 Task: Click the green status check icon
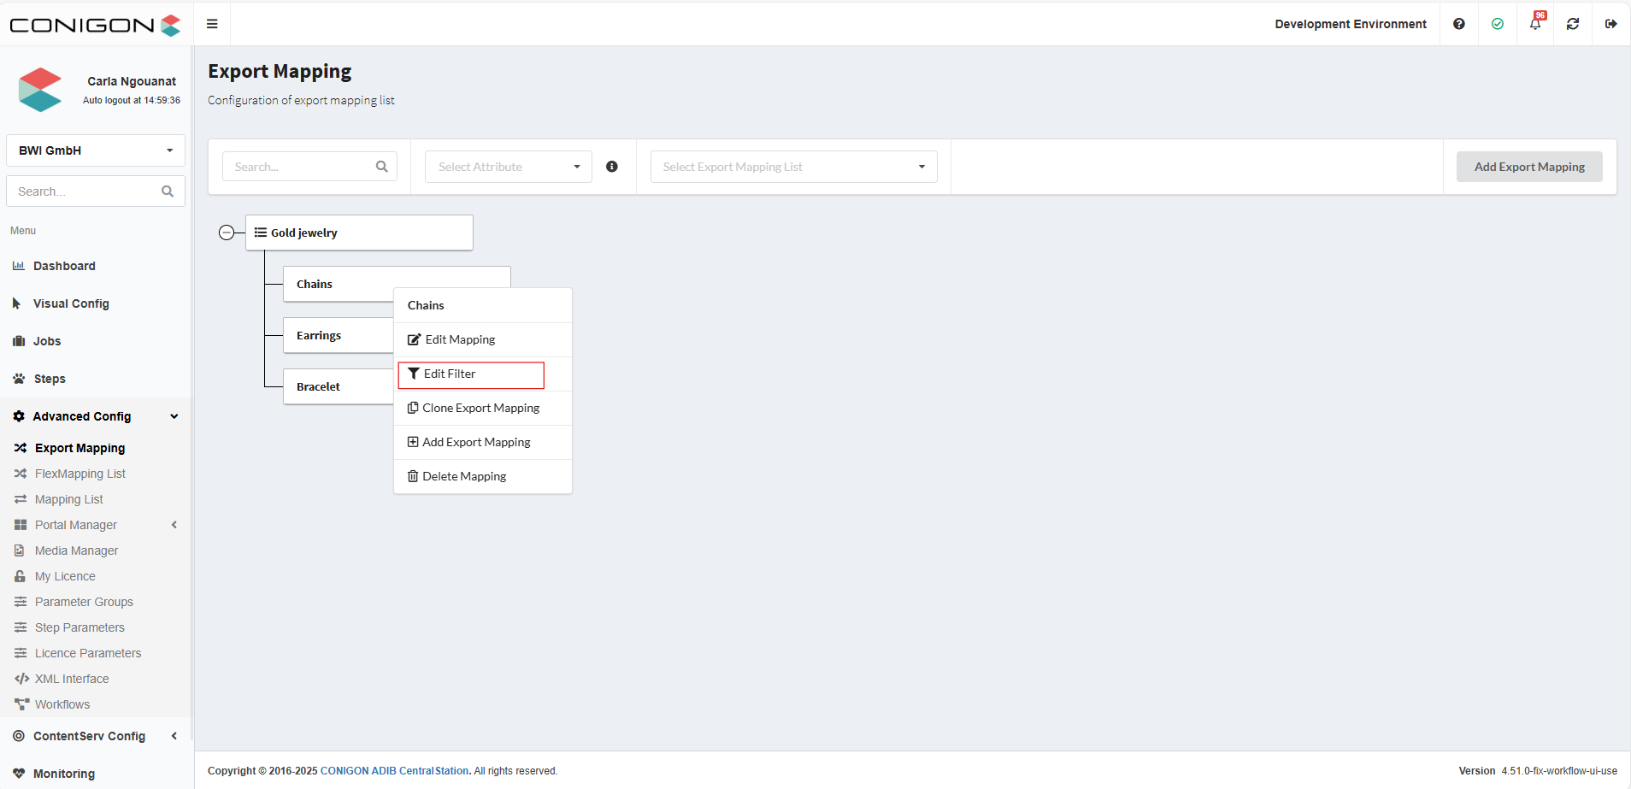coord(1498,24)
